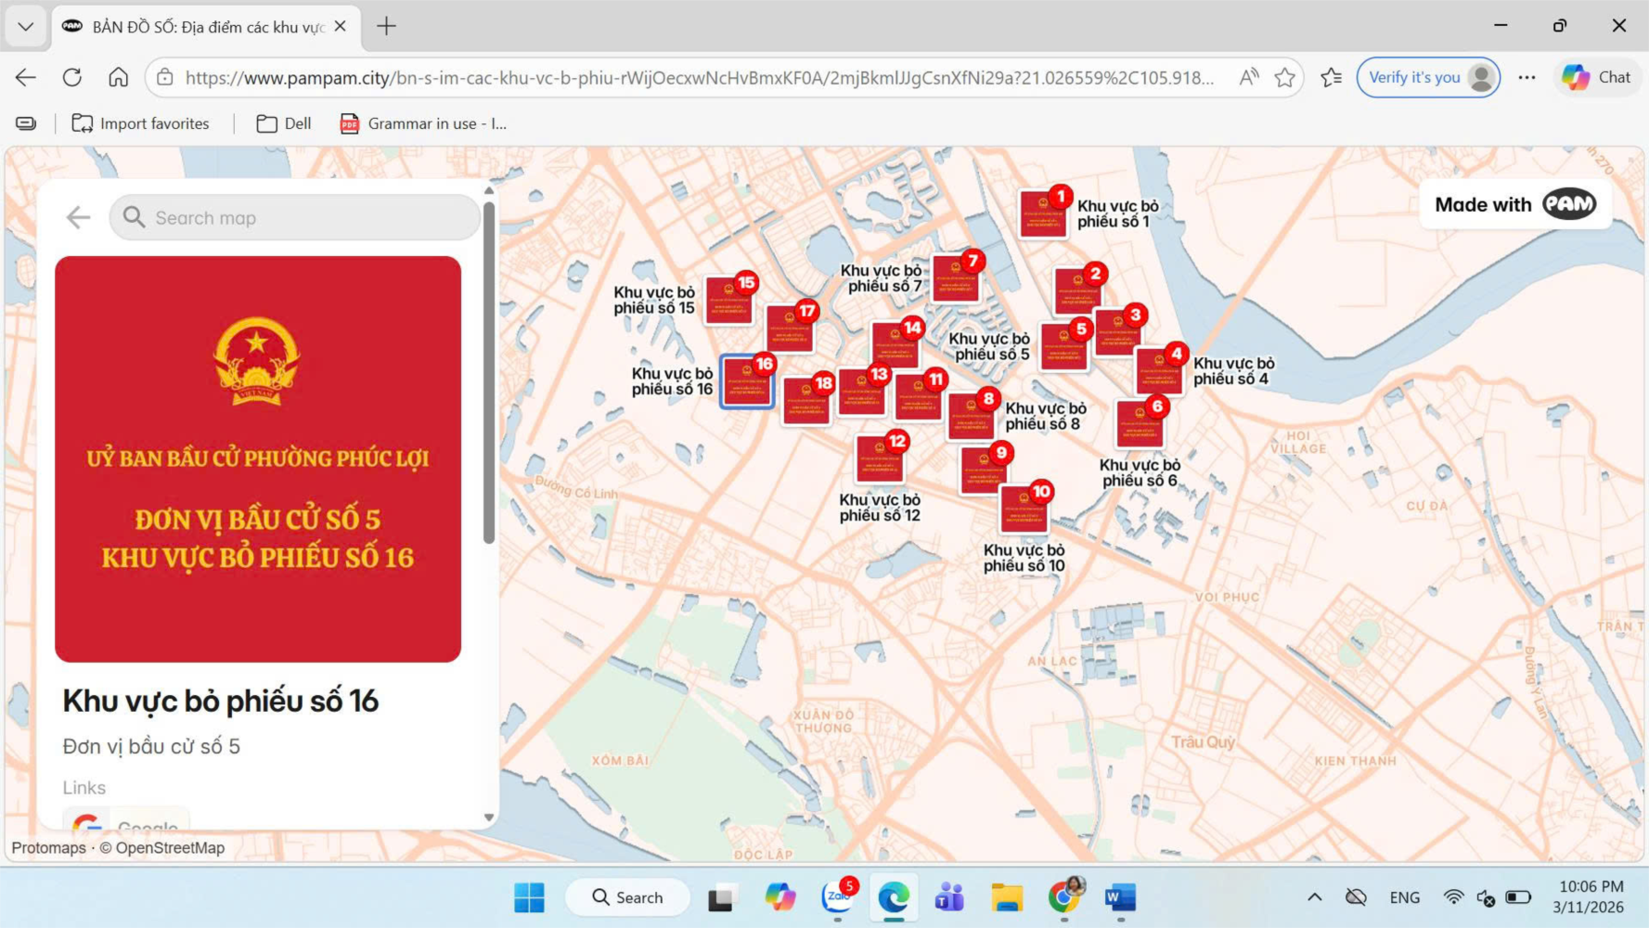Click polling station marker number 1
This screenshot has width=1649, height=928.
coord(1042,213)
